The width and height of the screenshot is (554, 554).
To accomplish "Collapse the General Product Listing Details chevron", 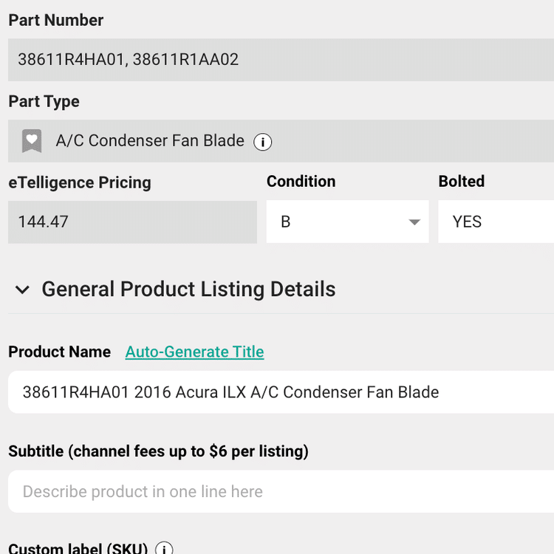I will (22, 290).
